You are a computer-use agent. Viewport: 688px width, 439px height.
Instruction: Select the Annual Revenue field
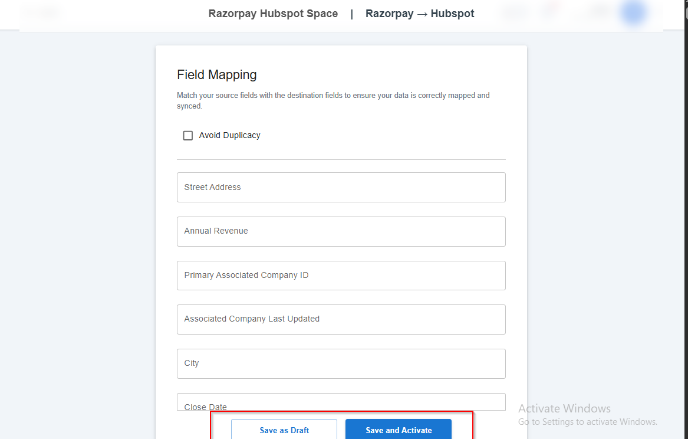pyautogui.click(x=341, y=231)
